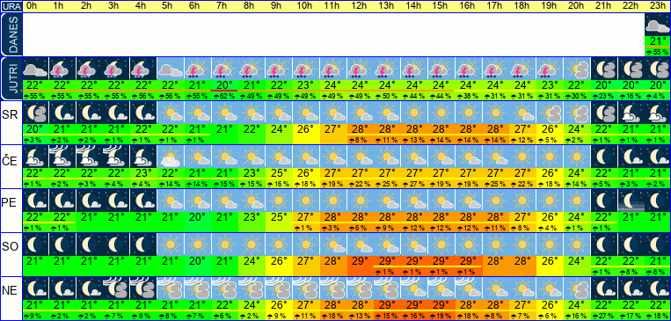Click the URA header cell
Viewport: 671px width, 321px height.
tap(11, 6)
